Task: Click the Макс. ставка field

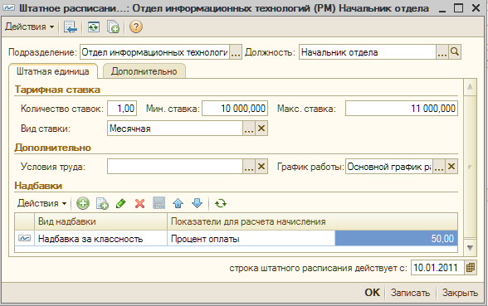Action: pos(402,109)
